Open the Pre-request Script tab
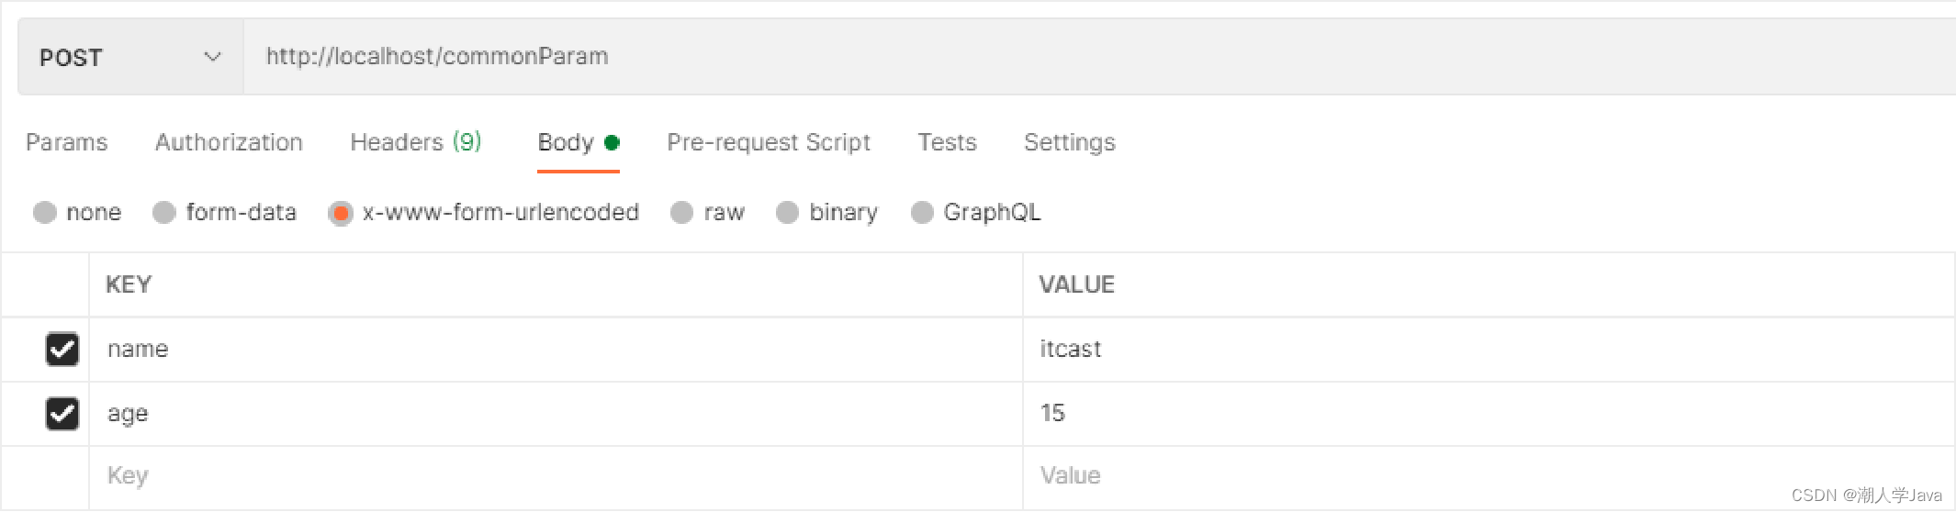 coord(769,142)
